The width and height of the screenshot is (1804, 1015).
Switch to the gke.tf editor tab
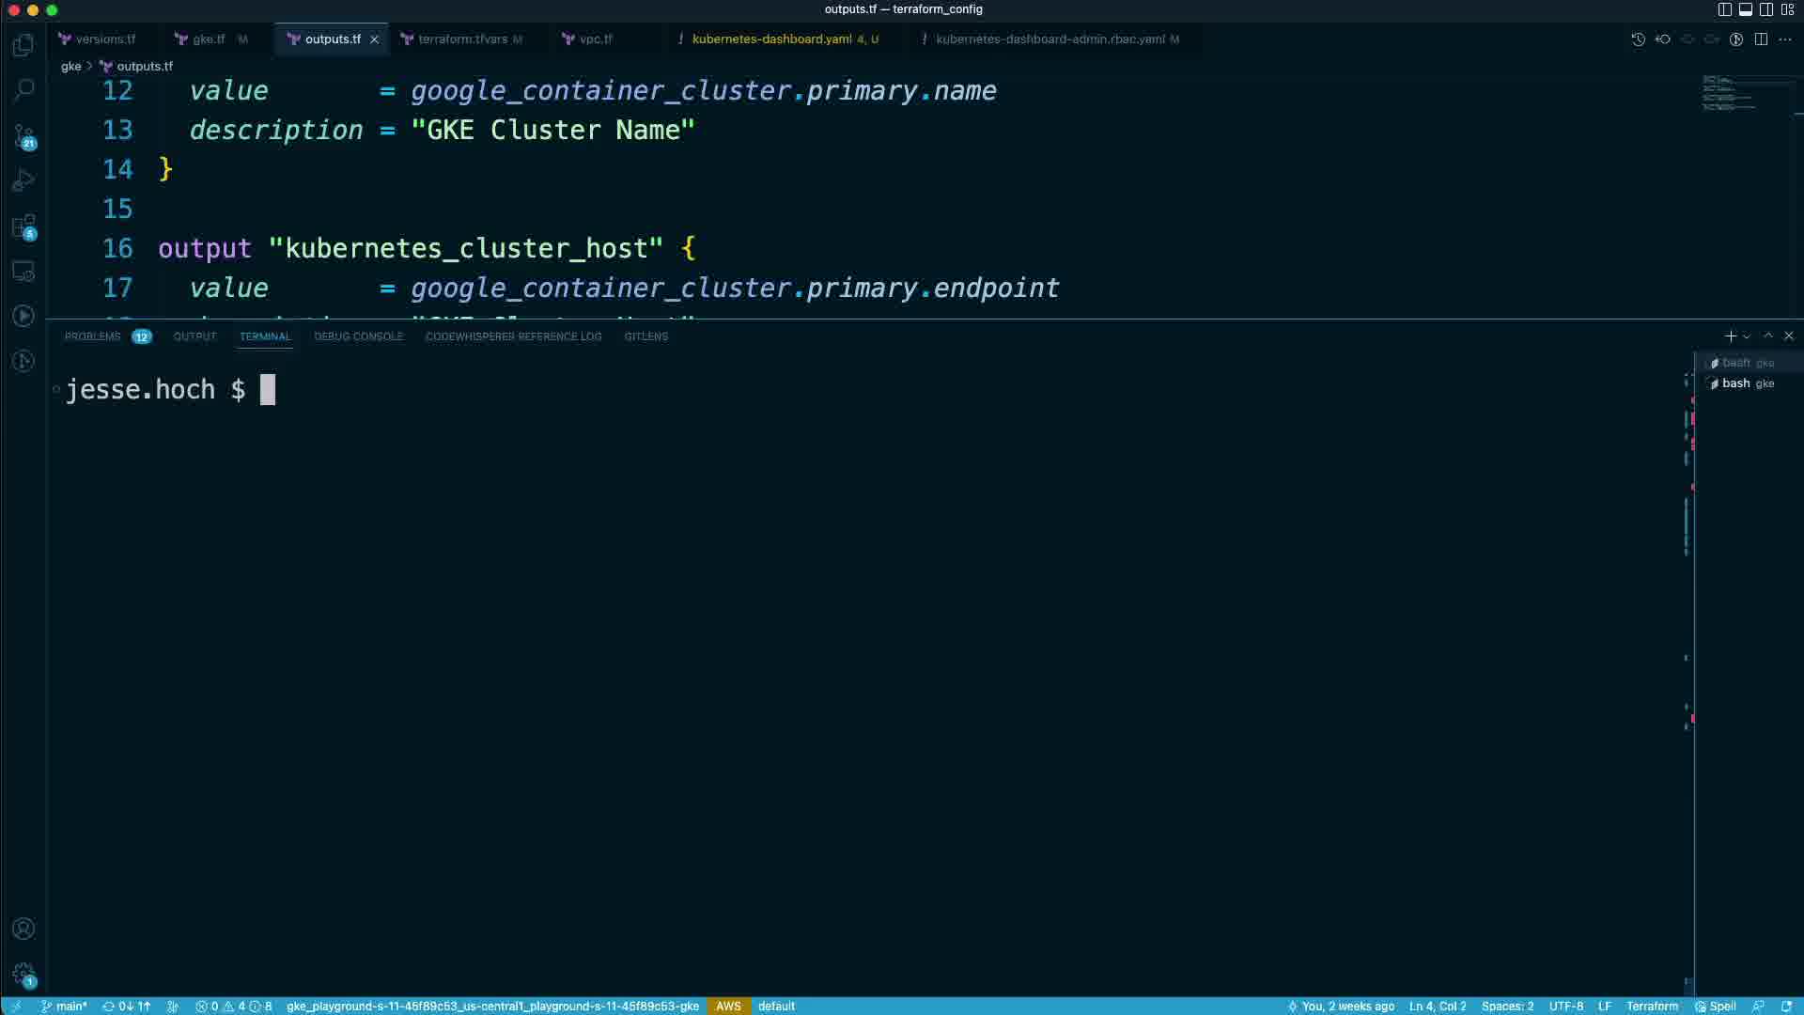pyautogui.click(x=209, y=39)
